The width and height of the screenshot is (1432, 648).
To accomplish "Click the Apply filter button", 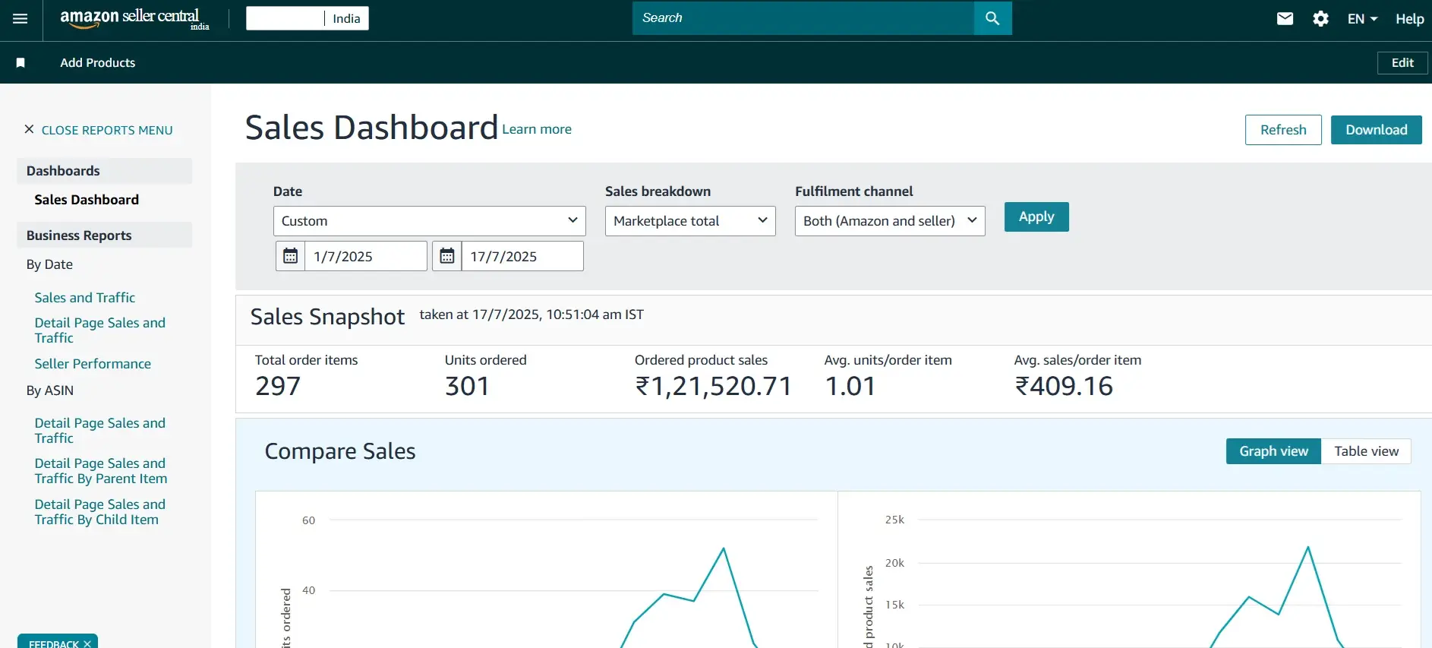I will [x=1036, y=217].
